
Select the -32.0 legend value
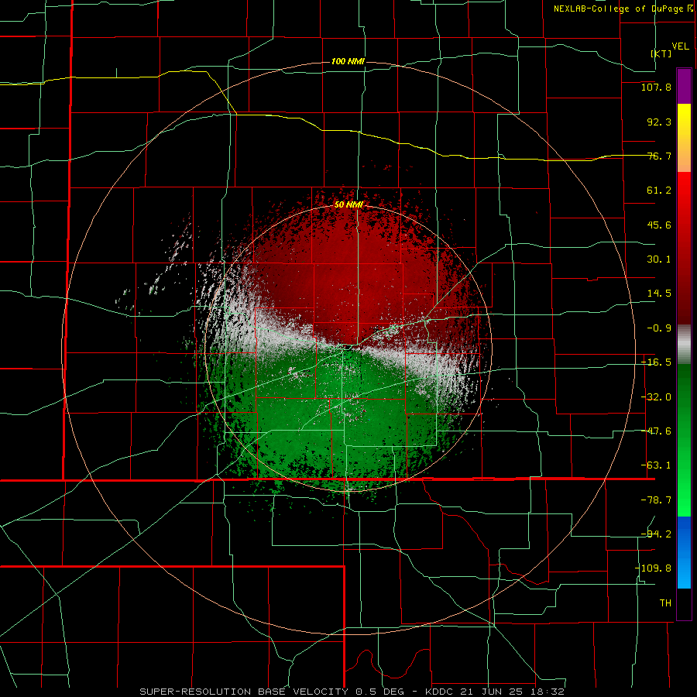[x=656, y=397]
